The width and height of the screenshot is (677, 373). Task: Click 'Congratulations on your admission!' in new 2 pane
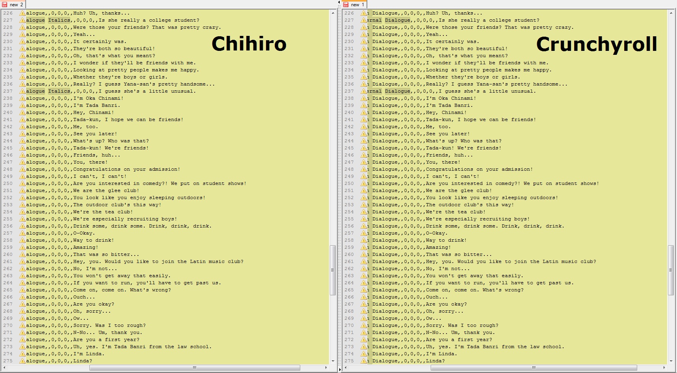(x=127, y=170)
